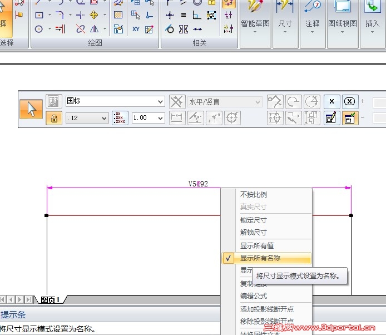Click the 选择 select tool button
Image resolution: width=386 pixels, height=335 pixels.
pyautogui.click(x=6, y=18)
